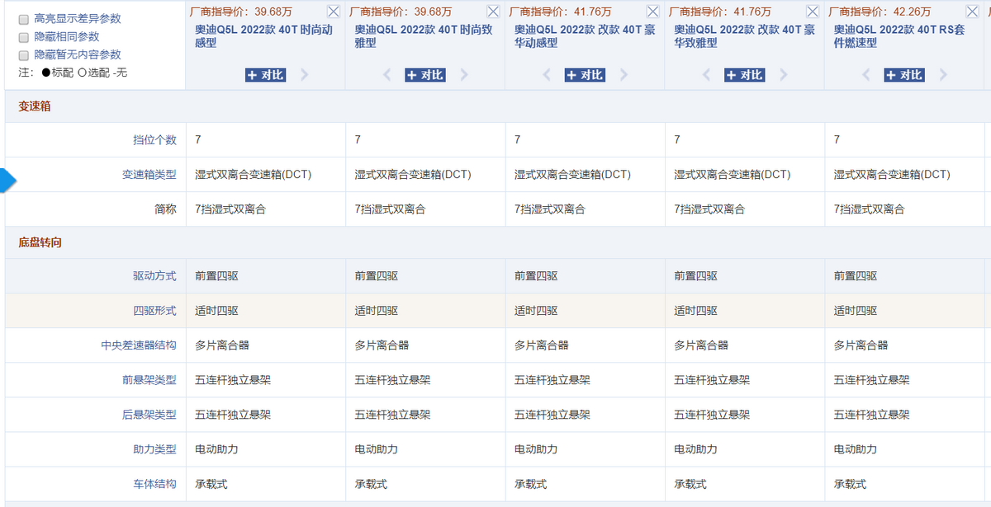Click 对比 under 改款 40T 豪华致雅型

745,75
